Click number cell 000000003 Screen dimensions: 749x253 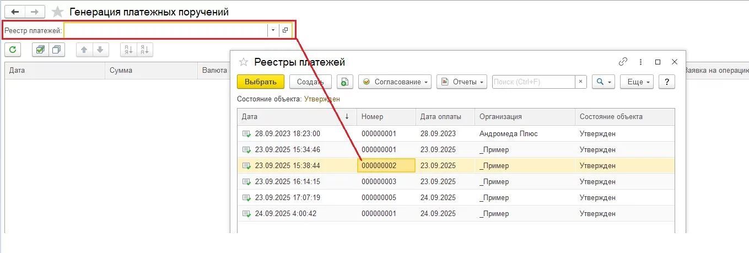386,181
